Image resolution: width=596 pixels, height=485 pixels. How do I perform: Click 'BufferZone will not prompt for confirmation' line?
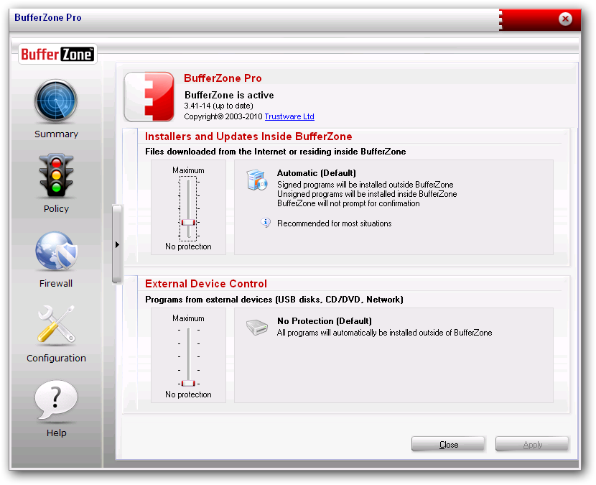[x=348, y=203]
